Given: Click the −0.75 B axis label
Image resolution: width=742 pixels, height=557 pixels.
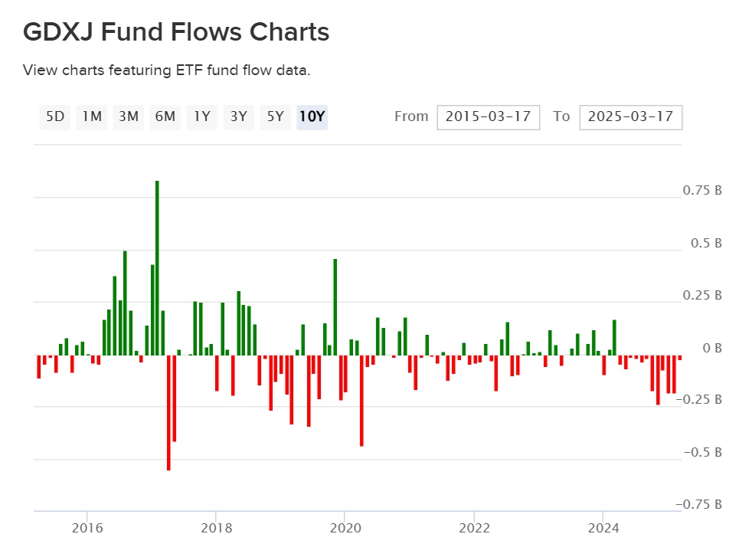Looking at the screenshot, I should pyautogui.click(x=699, y=504).
